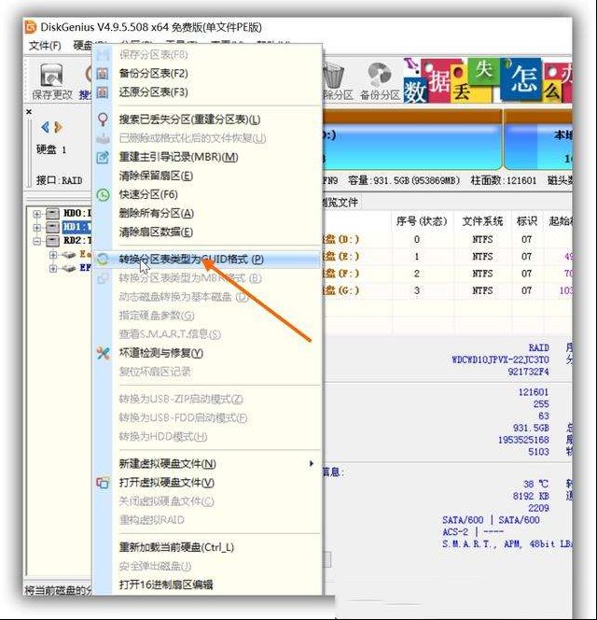Click the 文件系统 column header
The width and height of the screenshot is (597, 620).
[x=482, y=221]
